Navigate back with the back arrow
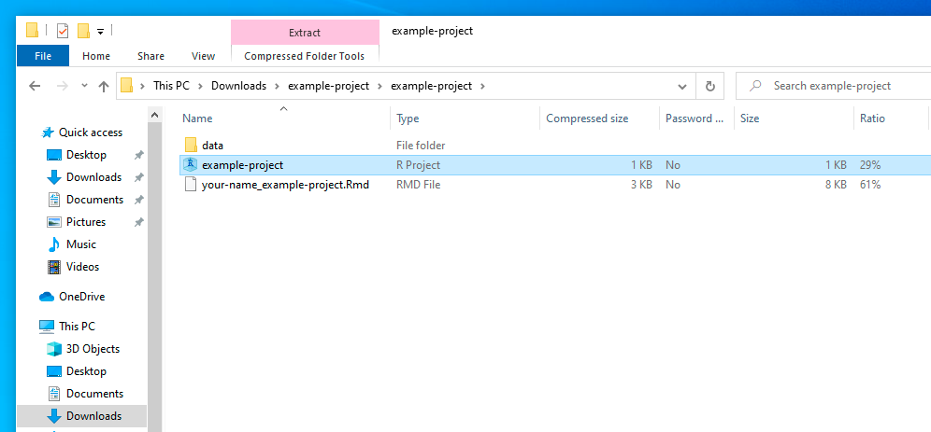The height and width of the screenshot is (432, 931). 35,86
